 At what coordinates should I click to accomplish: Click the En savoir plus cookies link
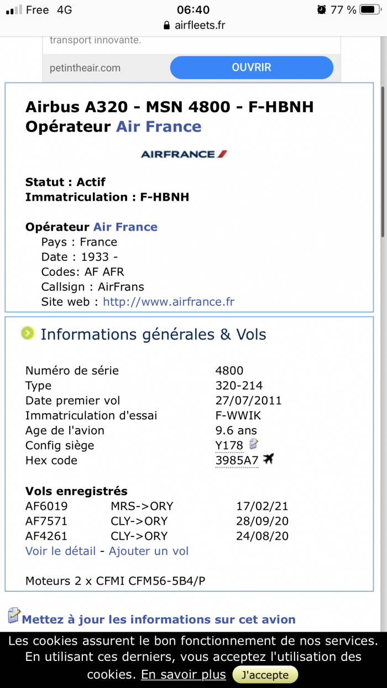pyautogui.click(x=184, y=675)
